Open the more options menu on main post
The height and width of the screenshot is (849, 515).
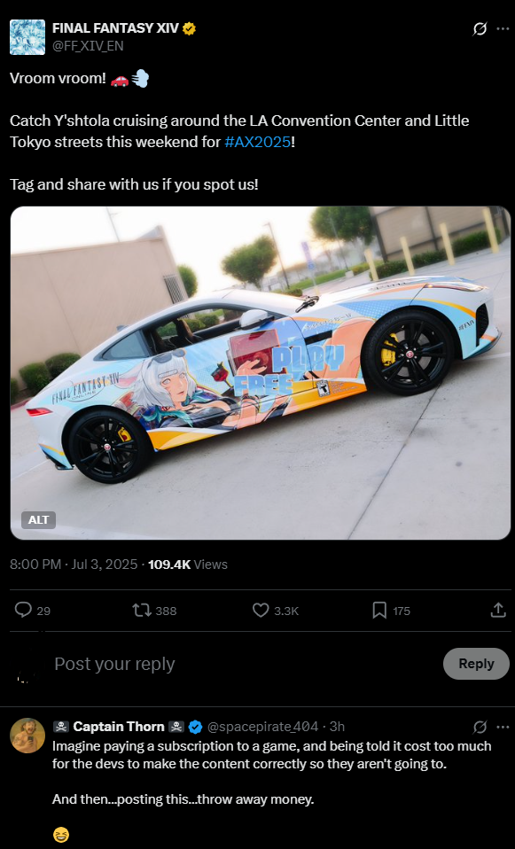503,28
